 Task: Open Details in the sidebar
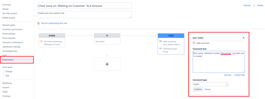(x=5, y=9)
